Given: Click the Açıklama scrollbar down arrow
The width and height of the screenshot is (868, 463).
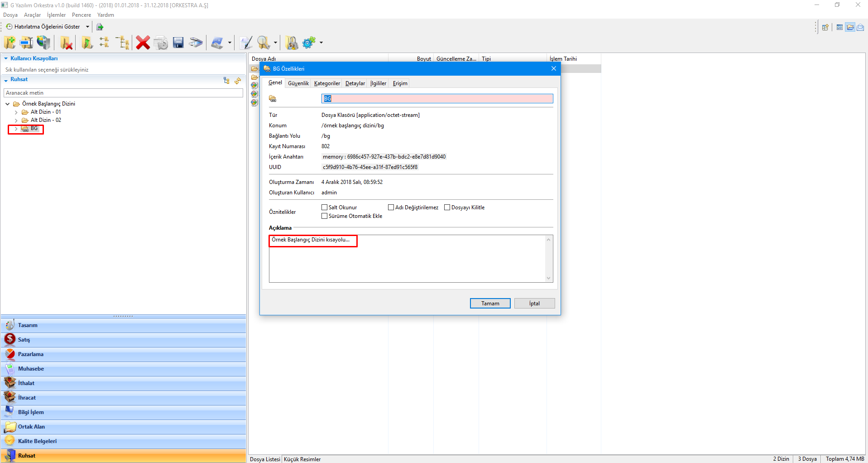Looking at the screenshot, I should (548, 278).
